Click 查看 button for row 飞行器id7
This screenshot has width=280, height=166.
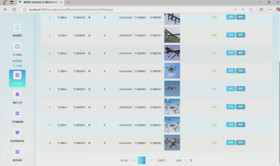(231, 35)
